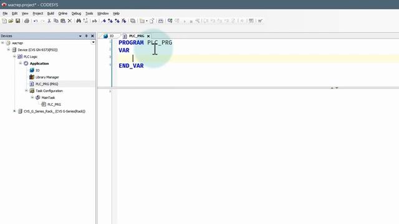Select 'Task Configuration' in the Devices tree

49,91
